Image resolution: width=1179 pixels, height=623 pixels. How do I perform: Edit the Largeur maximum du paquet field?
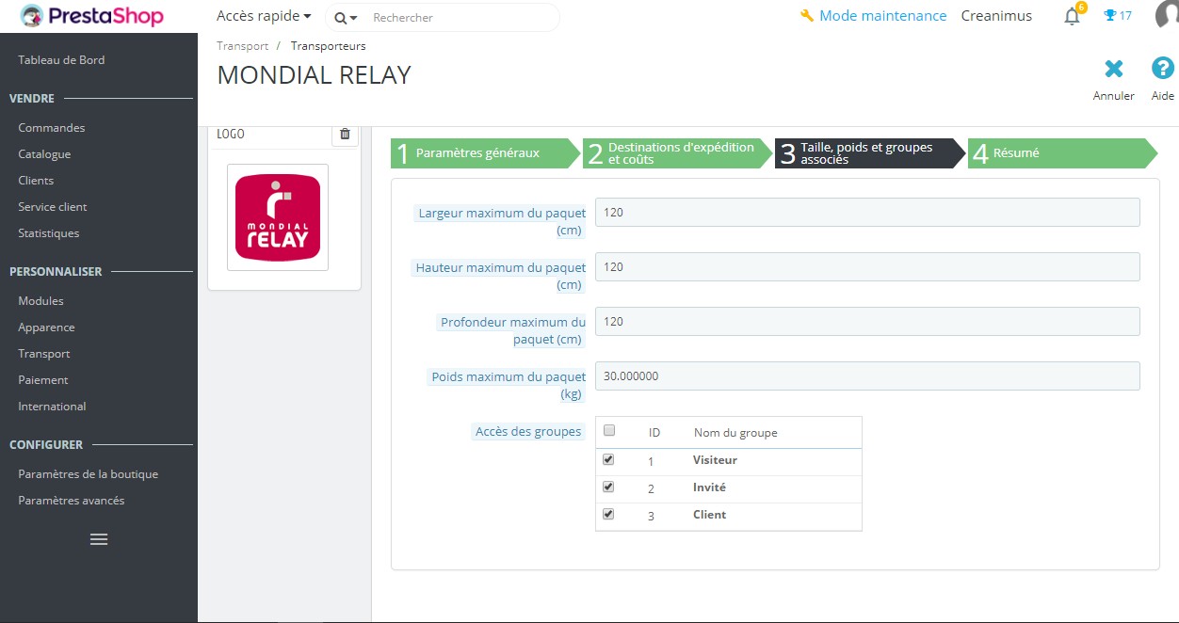coord(867,213)
